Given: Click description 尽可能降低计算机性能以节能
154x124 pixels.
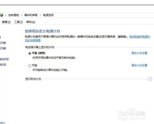Looking at the screenshot, I should click(50, 70).
